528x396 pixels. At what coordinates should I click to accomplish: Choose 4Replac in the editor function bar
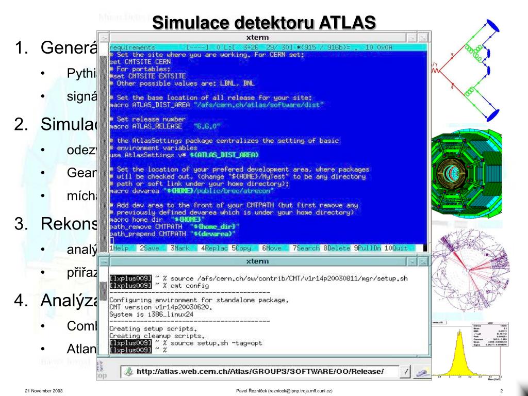pyautogui.click(x=214, y=248)
